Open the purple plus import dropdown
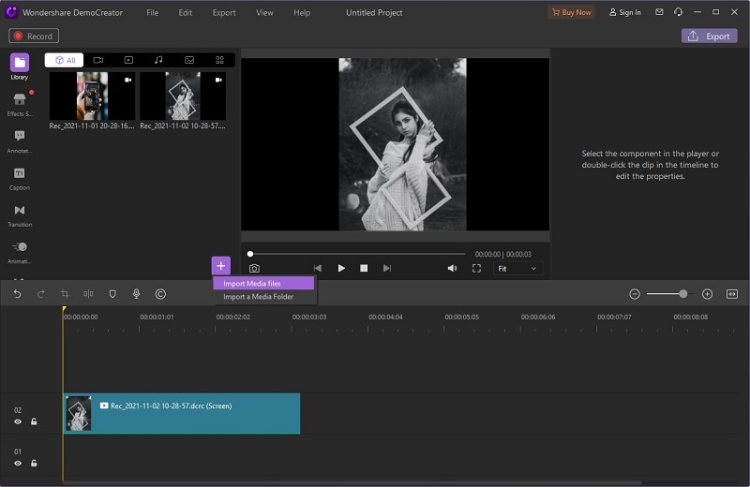 point(220,266)
